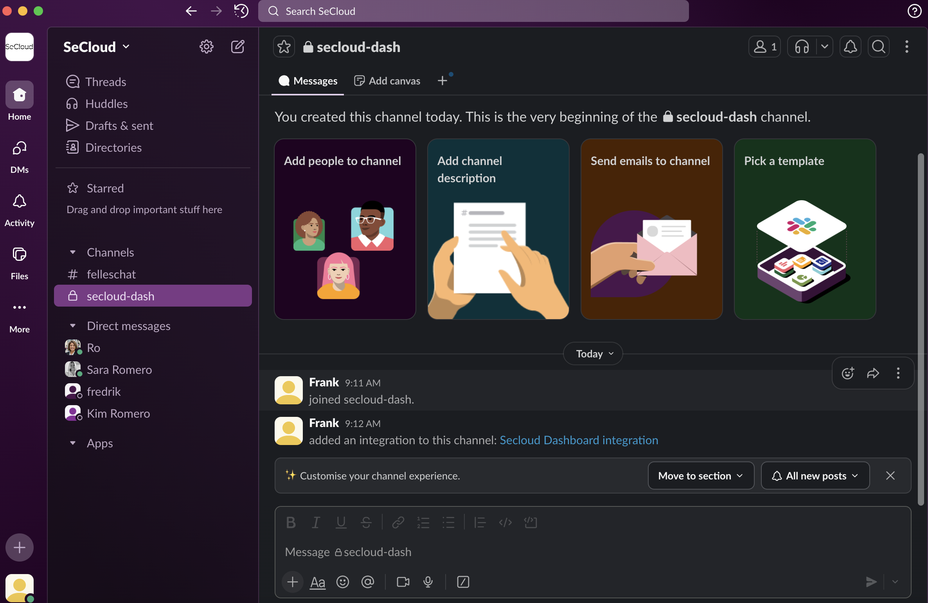This screenshot has width=928, height=603.
Task: Open Secloud Dashboard integration link
Action: point(579,440)
